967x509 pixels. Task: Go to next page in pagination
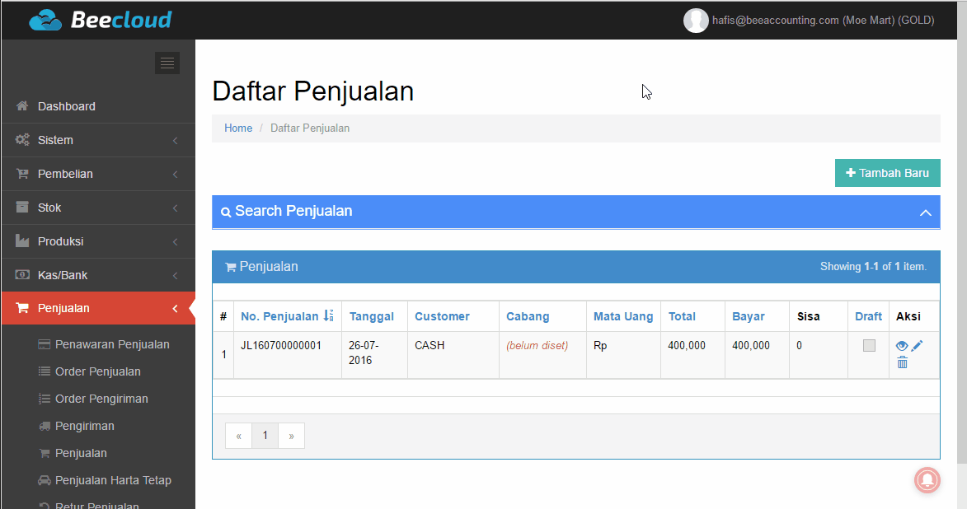[x=291, y=436]
